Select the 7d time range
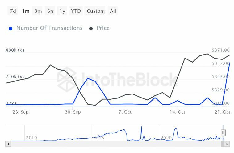The height and width of the screenshot is (153, 234). click(13, 11)
